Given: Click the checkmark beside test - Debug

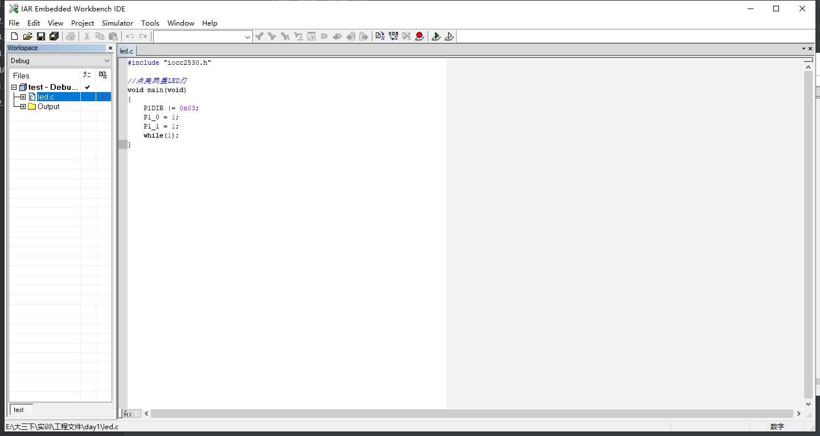Looking at the screenshot, I should coord(88,88).
